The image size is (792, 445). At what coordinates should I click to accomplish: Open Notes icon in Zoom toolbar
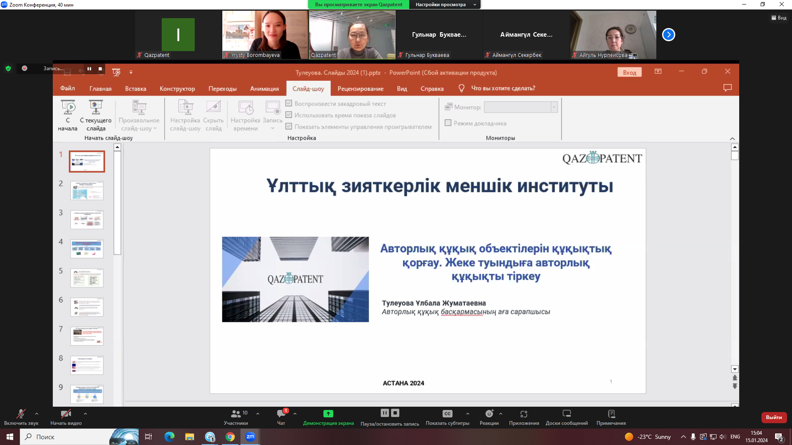(611, 414)
